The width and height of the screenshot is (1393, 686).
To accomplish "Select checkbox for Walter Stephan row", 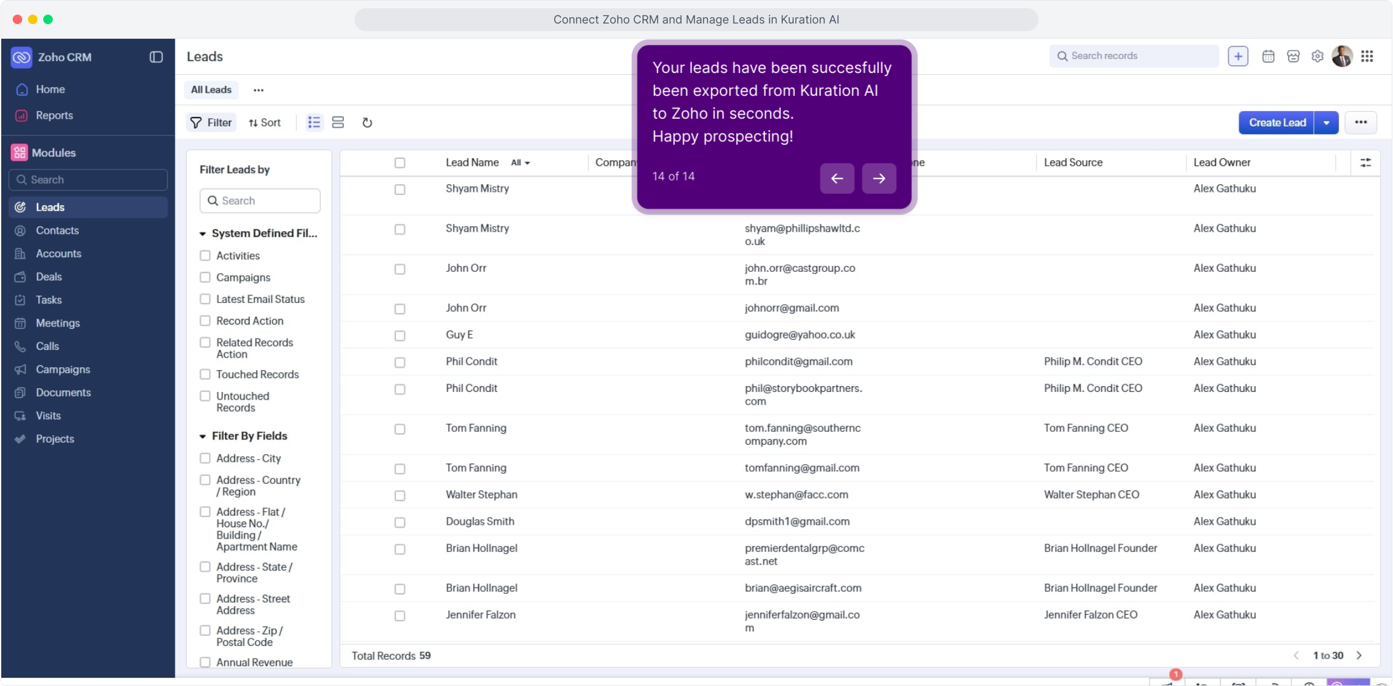I will tap(400, 495).
